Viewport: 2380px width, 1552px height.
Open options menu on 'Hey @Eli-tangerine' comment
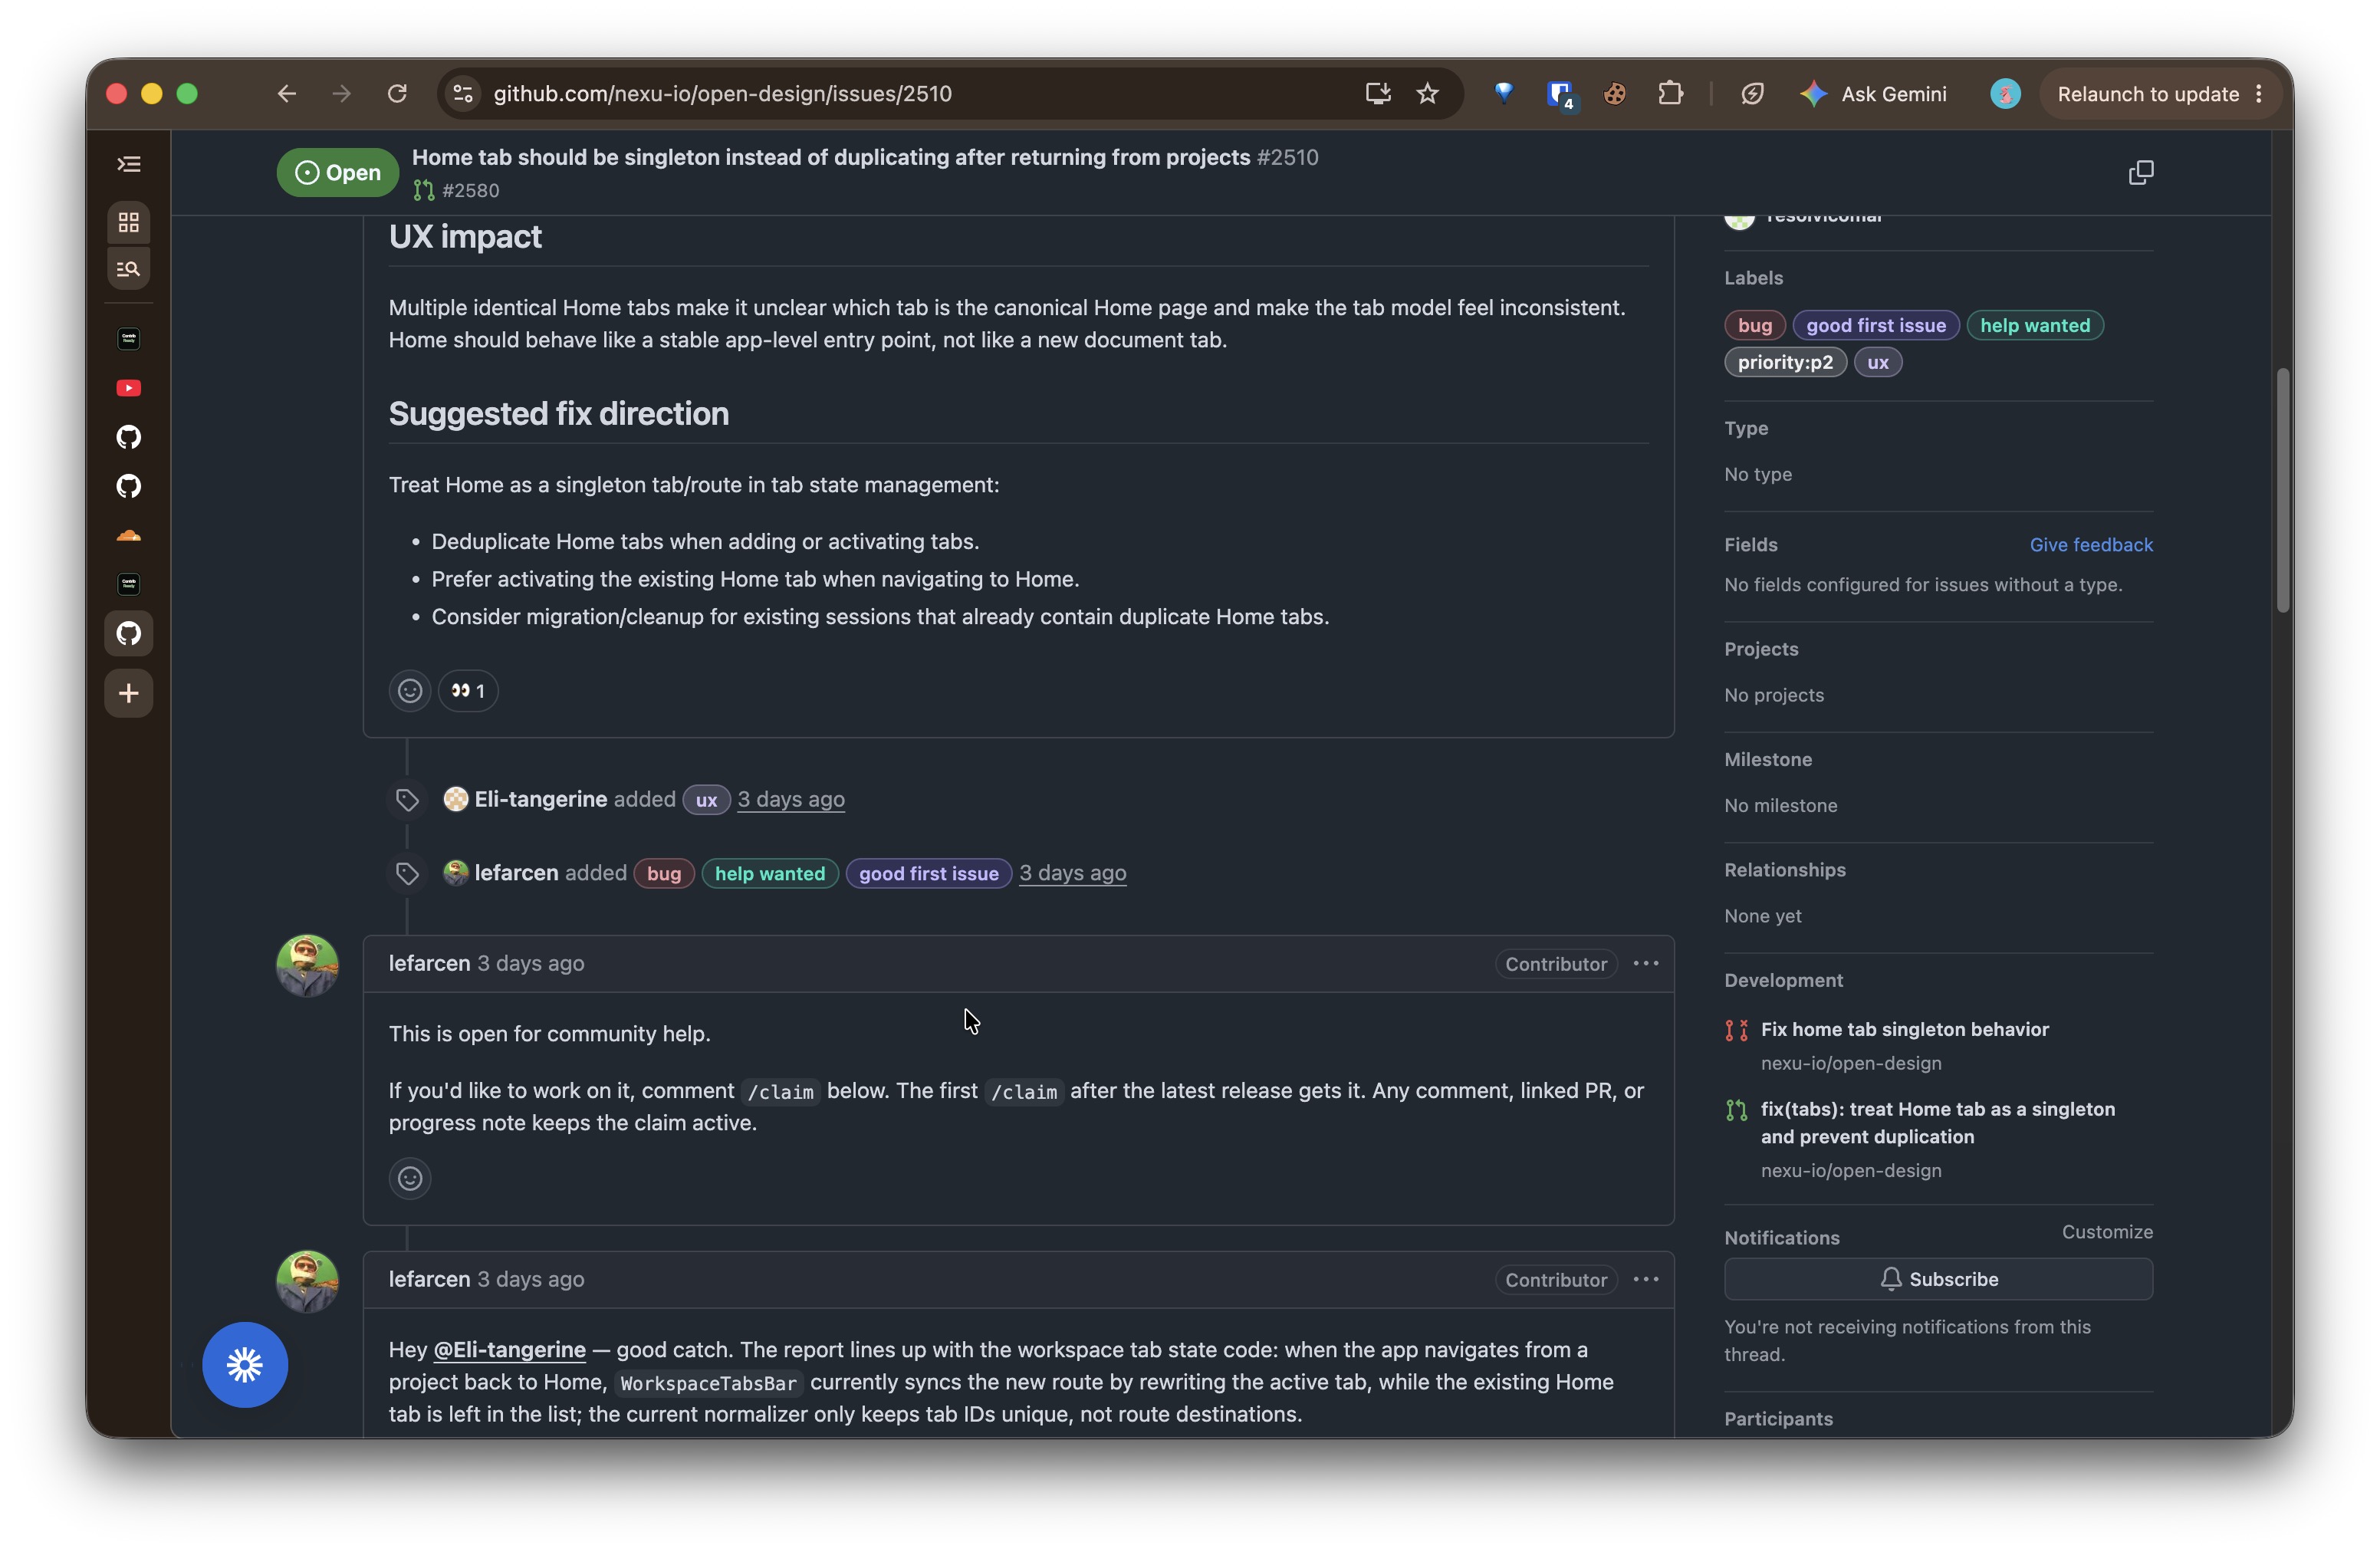(x=1645, y=1280)
